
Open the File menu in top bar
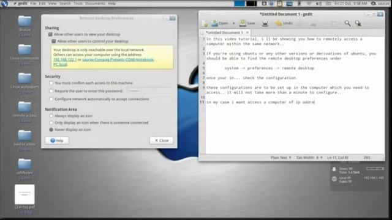tap(33, 4)
